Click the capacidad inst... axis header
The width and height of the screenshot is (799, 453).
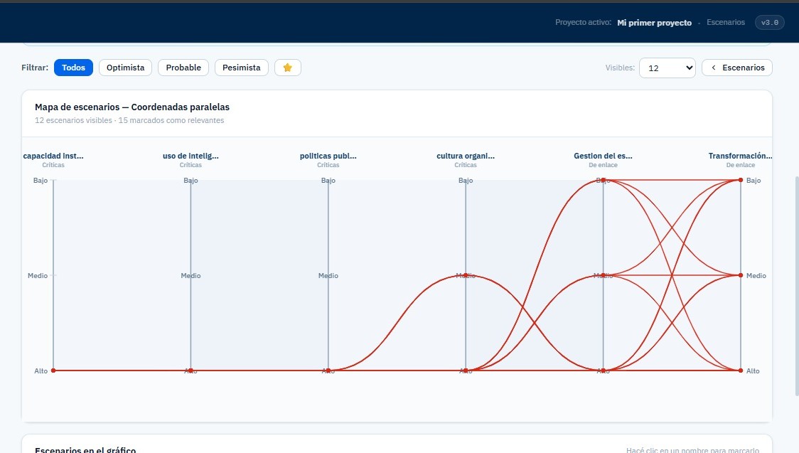tap(53, 156)
